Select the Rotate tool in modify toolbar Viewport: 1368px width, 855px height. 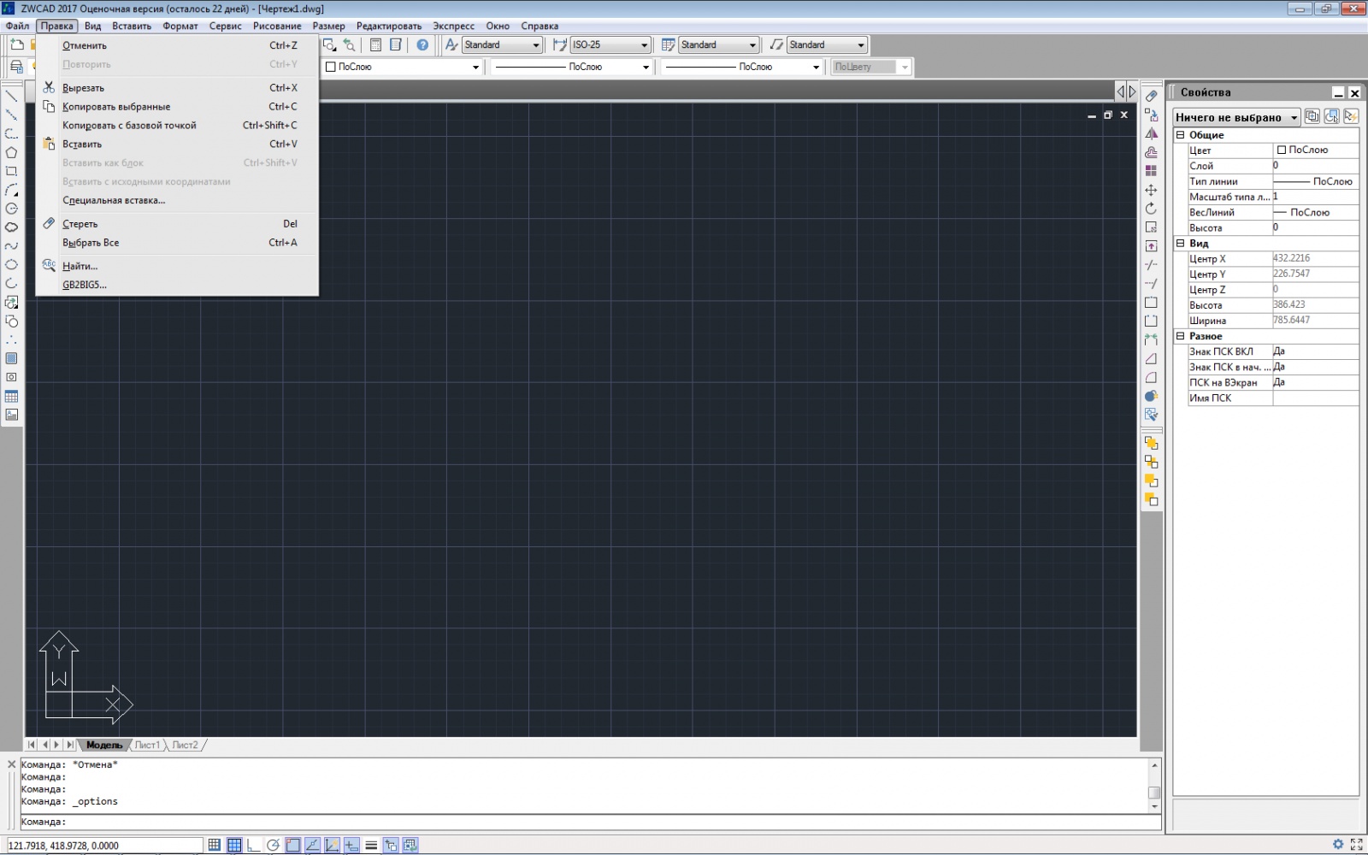click(x=1151, y=209)
